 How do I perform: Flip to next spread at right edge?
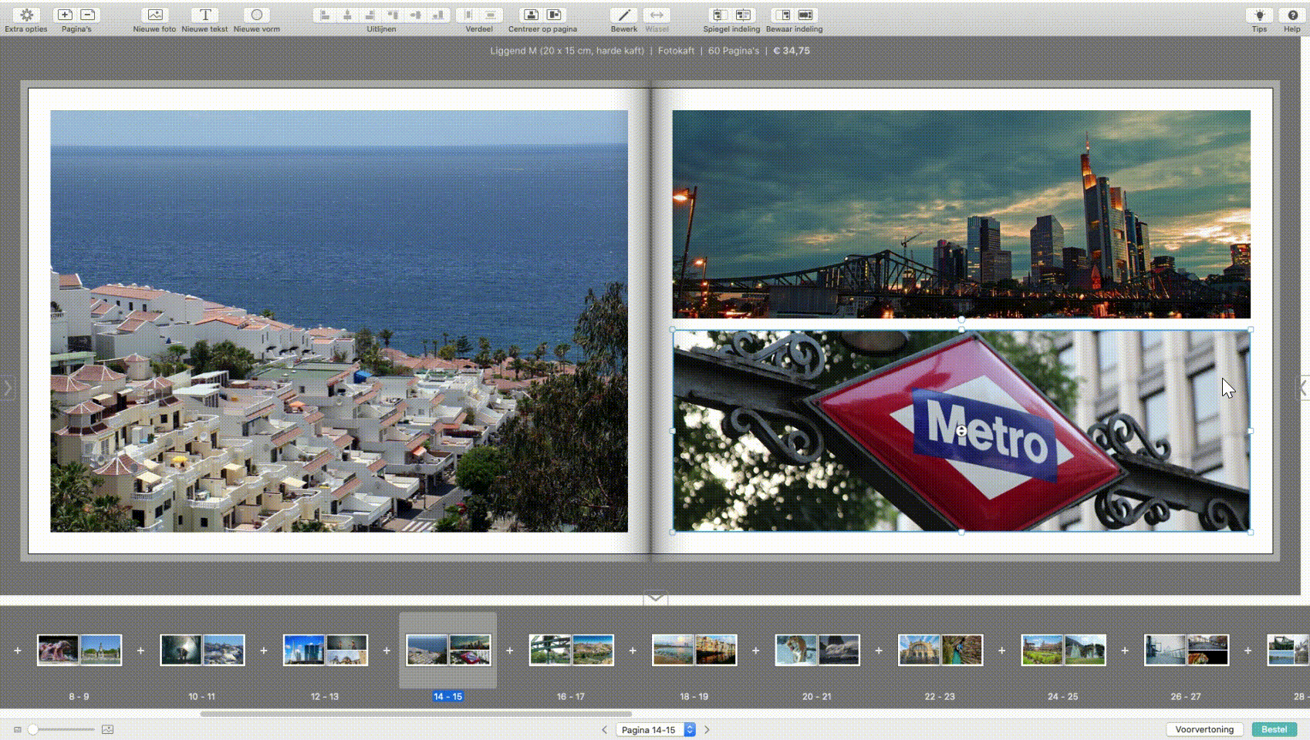1302,387
